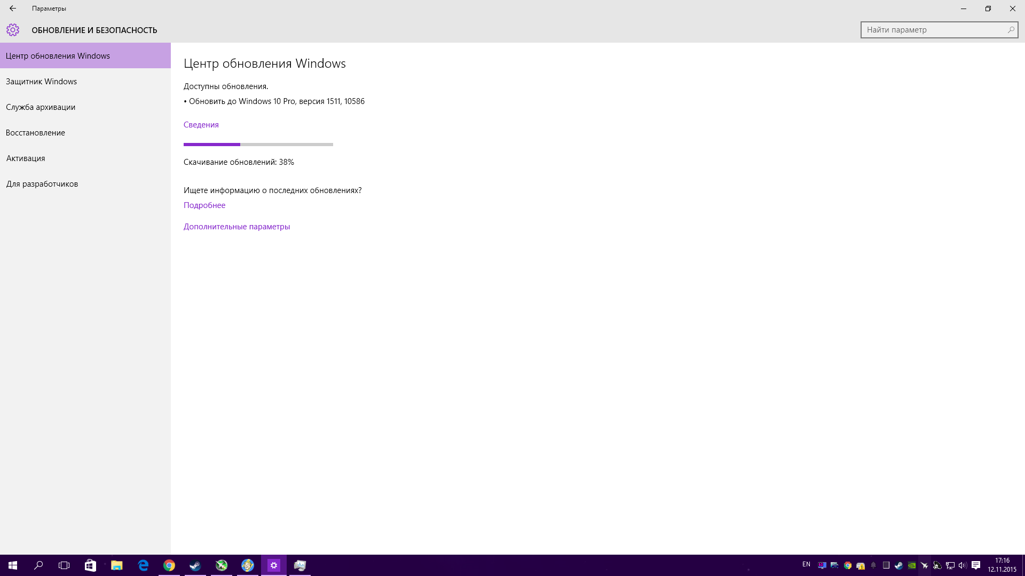Click the update download progress bar

(x=258, y=145)
